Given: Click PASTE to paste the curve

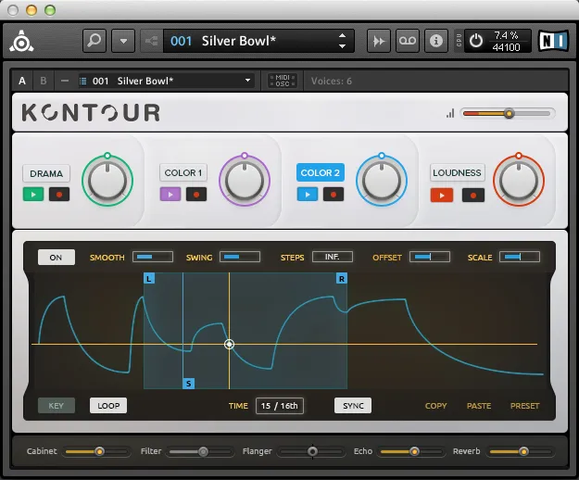Looking at the screenshot, I should [479, 406].
